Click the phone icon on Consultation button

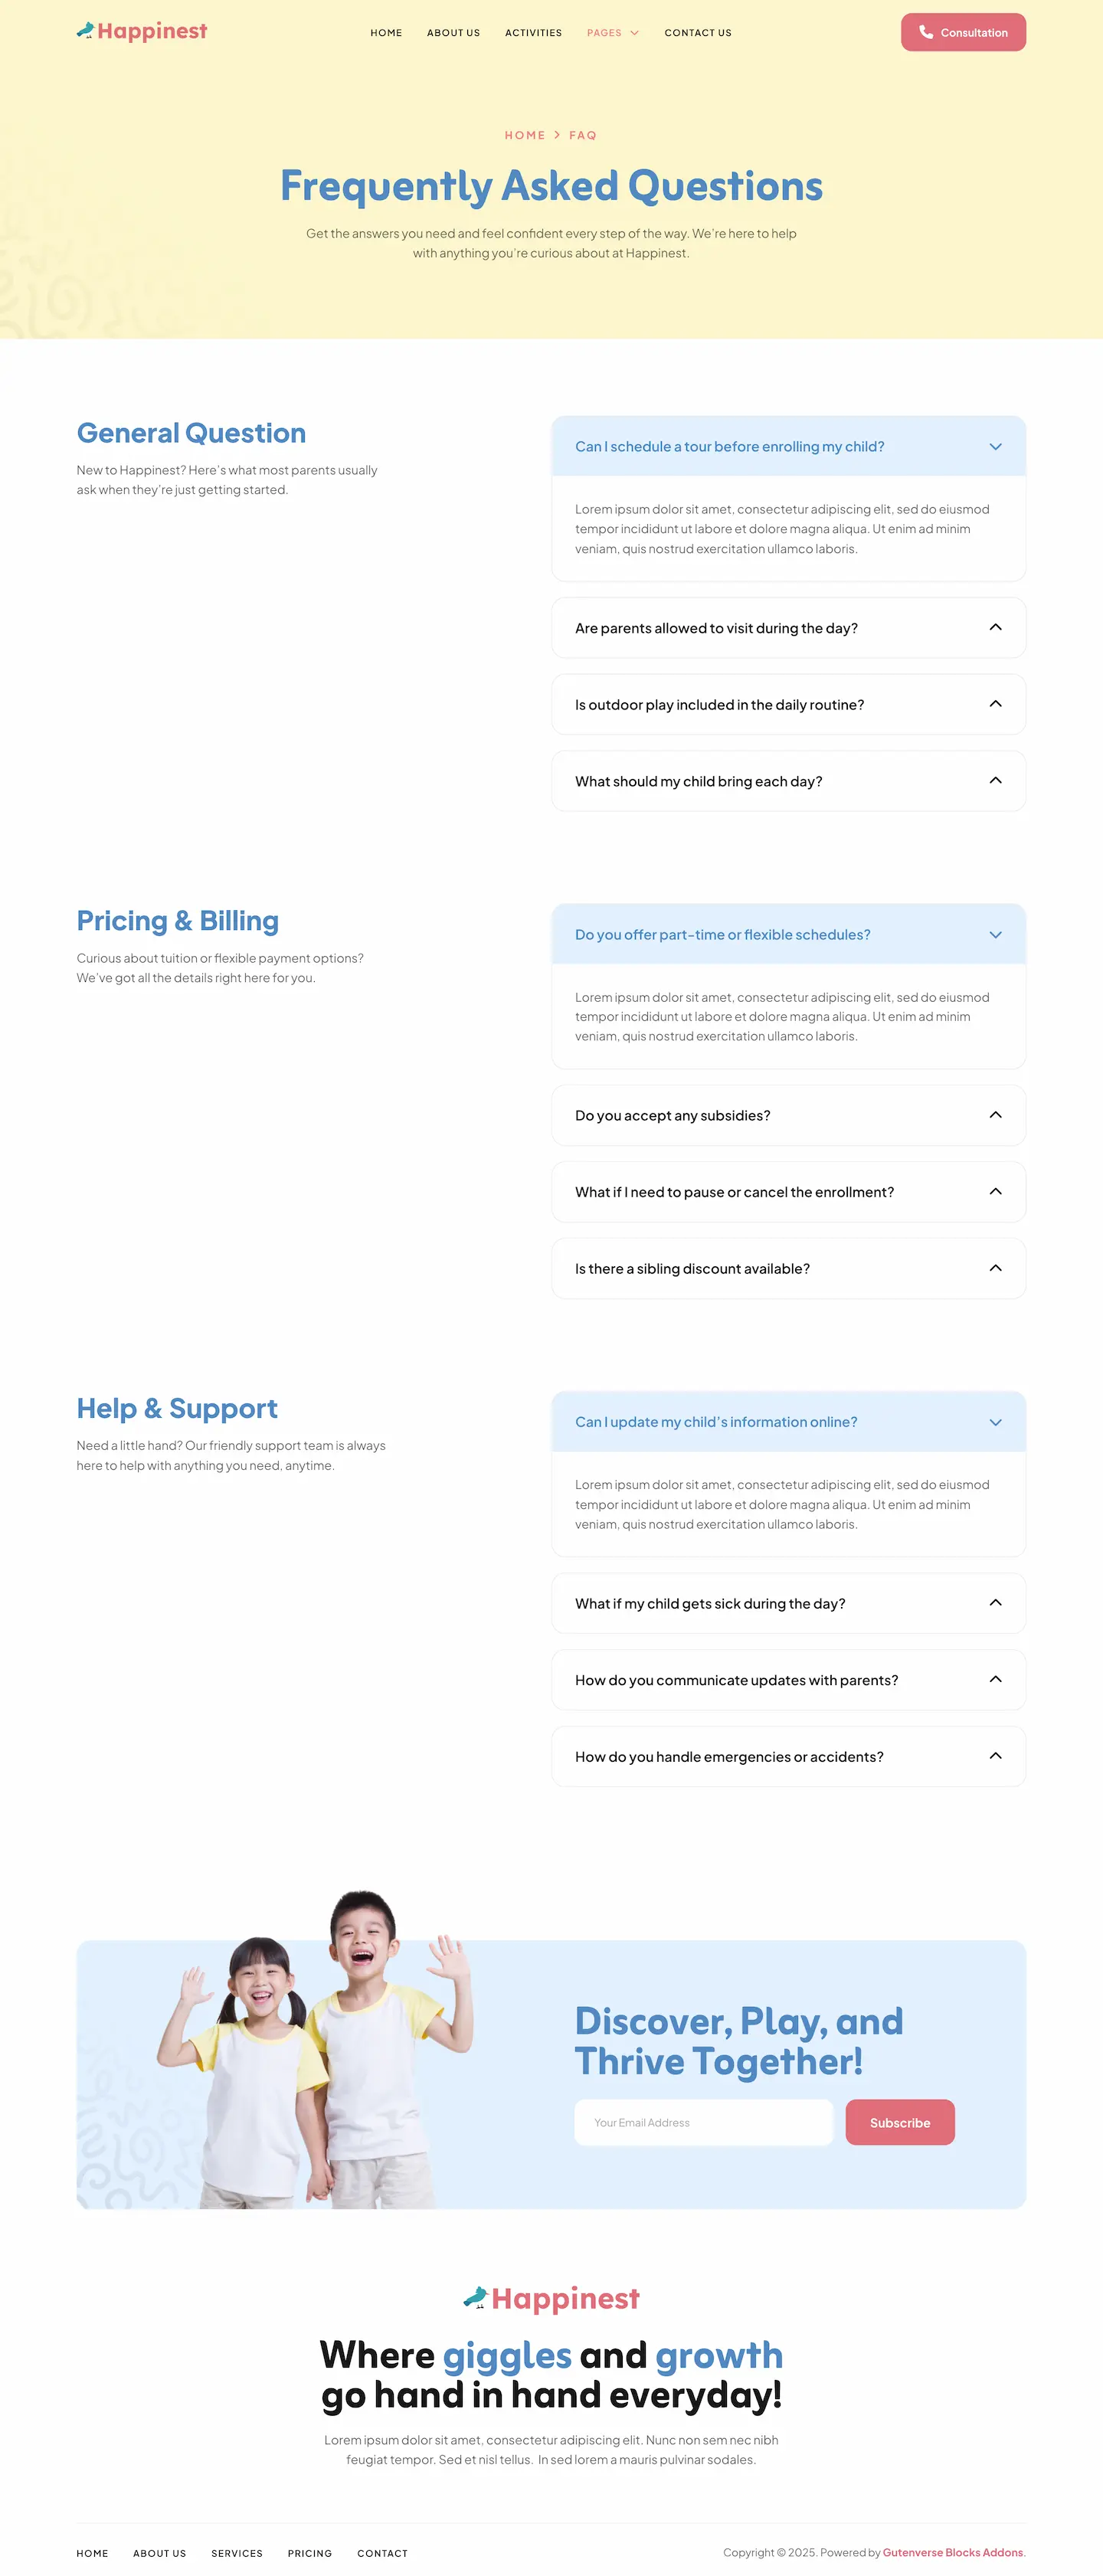click(926, 32)
